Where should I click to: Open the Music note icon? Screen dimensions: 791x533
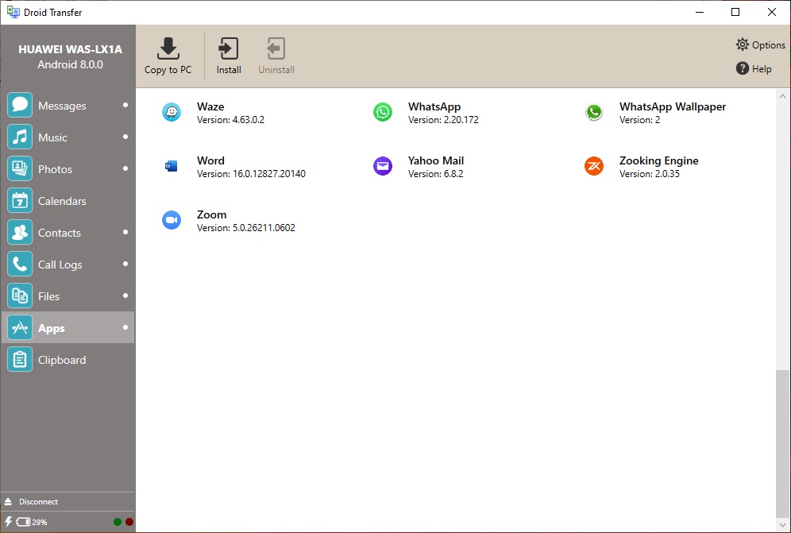click(20, 137)
